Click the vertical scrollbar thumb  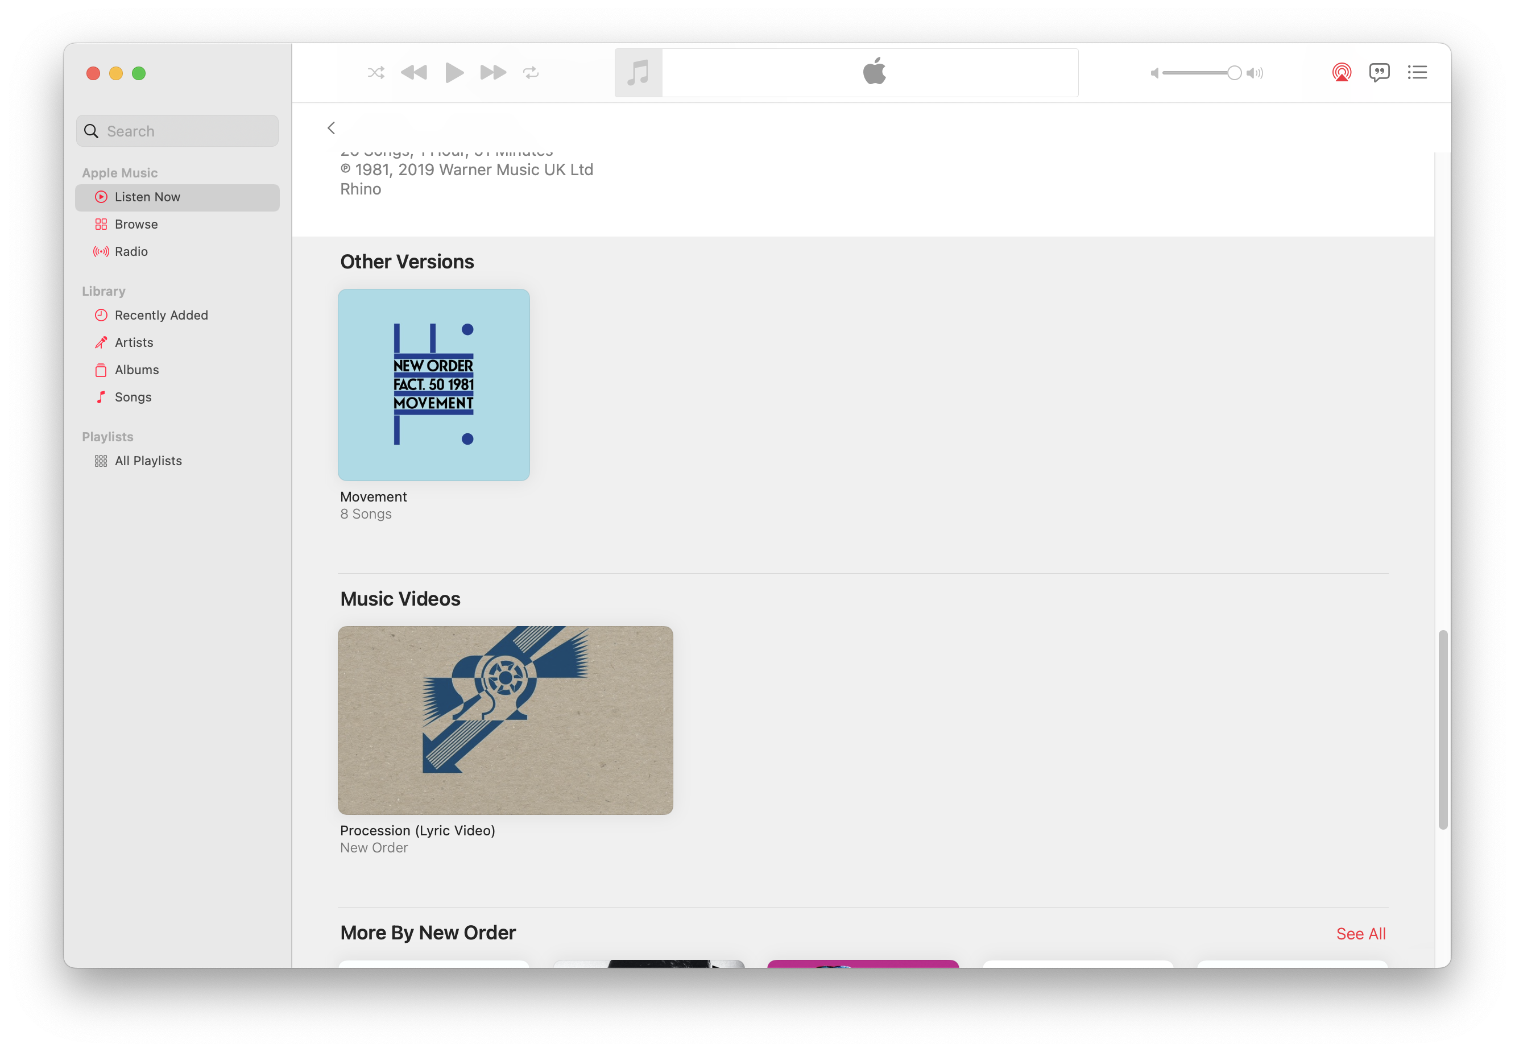point(1443,730)
